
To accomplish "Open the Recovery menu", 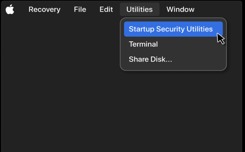I will (x=44, y=9).
